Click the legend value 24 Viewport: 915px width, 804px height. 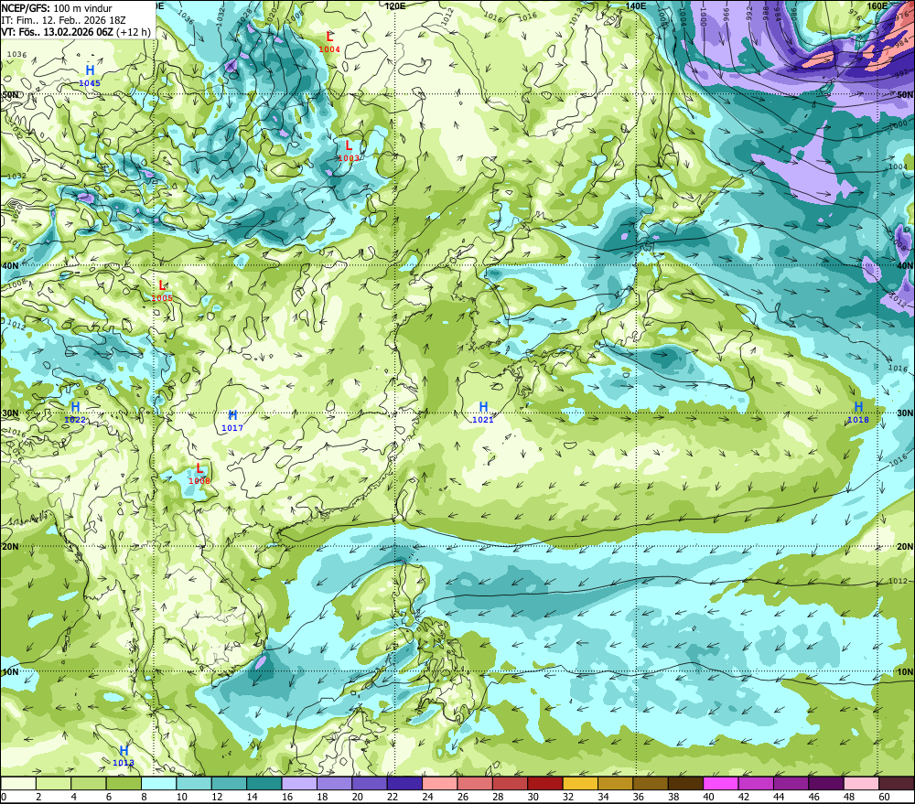(427, 797)
